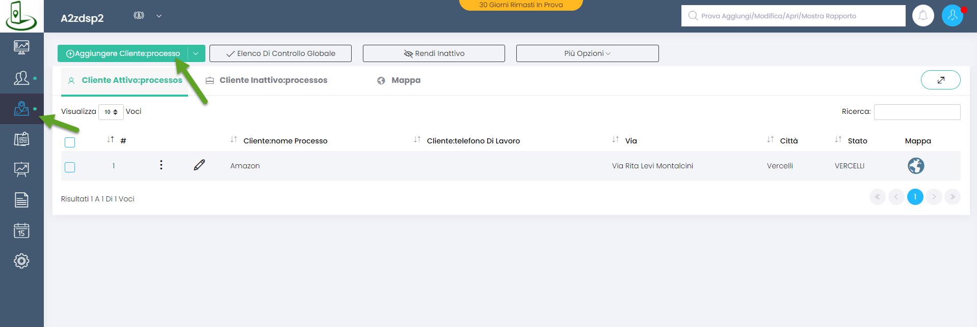Screen dimensions: 977x327
Task: Click the users icon in sidebar
Action: [x=21, y=78]
